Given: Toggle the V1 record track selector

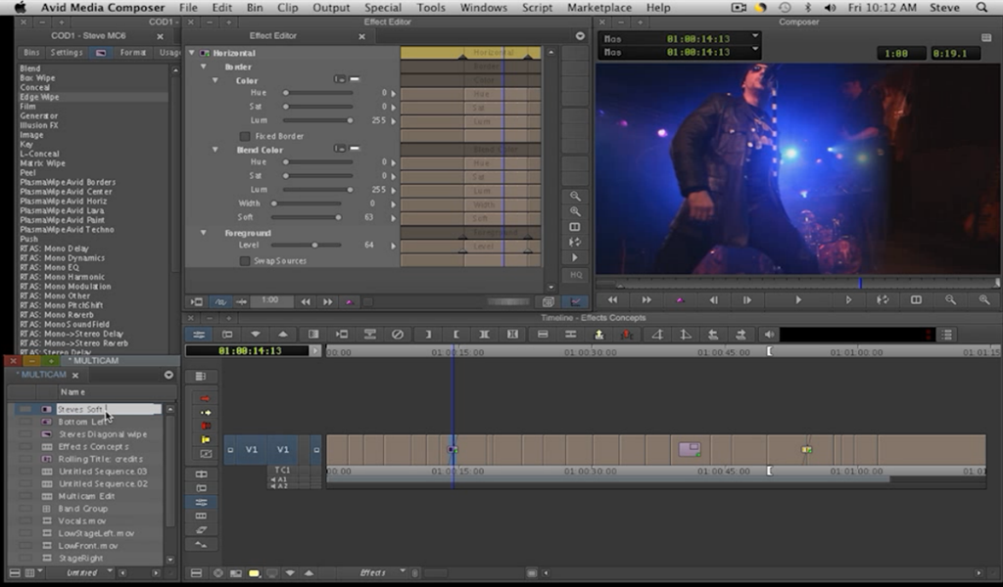Looking at the screenshot, I should tap(283, 450).
